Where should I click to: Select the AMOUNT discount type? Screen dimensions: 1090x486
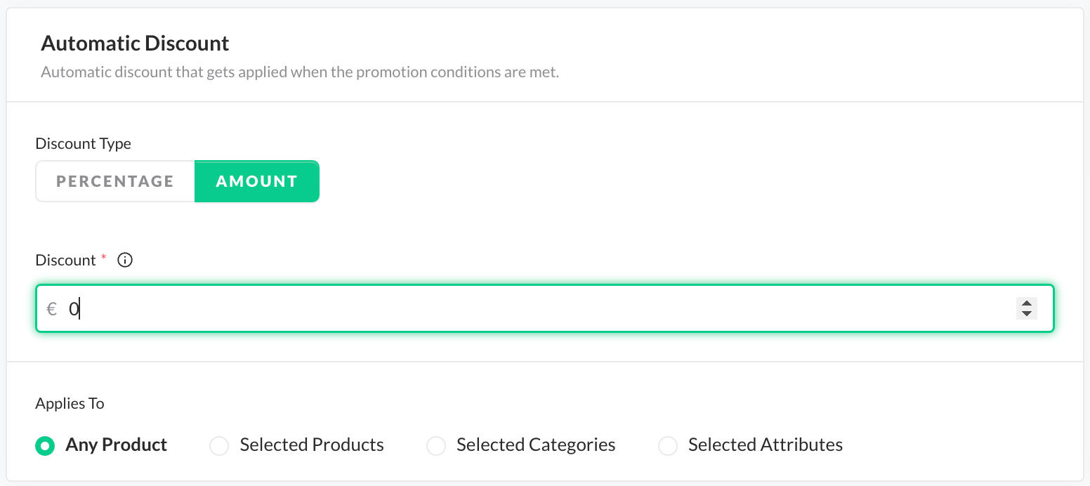tap(256, 181)
